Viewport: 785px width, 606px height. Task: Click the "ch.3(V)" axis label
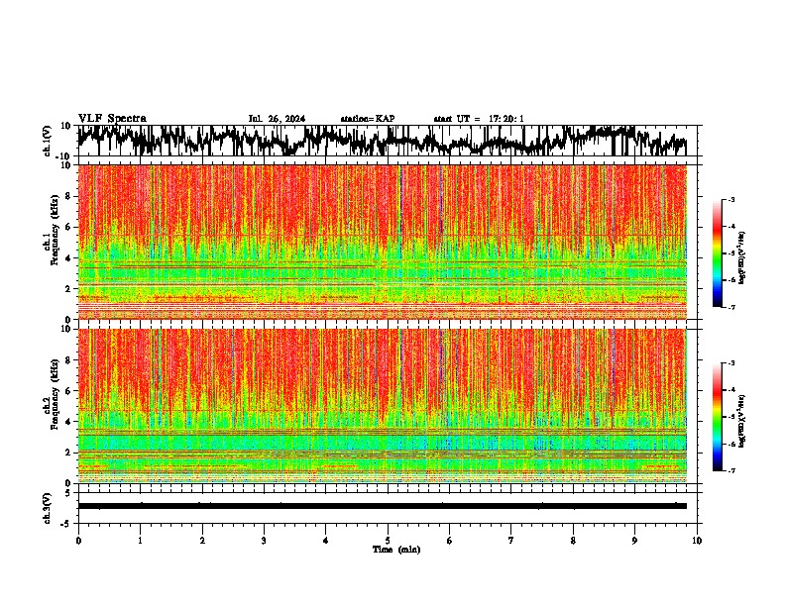coord(49,508)
